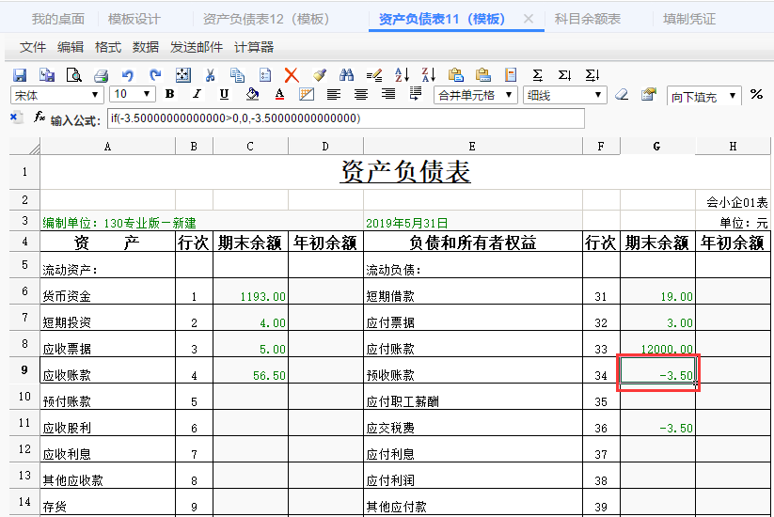Toggle italic formatting
The height and width of the screenshot is (517, 774).
point(197,95)
